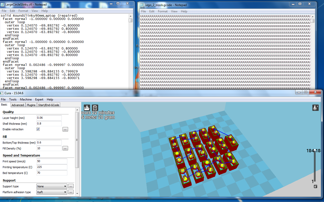This screenshot has height=202, width=324.
Task: Click the small icon below the layer slider
Action: pyautogui.click(x=315, y=187)
